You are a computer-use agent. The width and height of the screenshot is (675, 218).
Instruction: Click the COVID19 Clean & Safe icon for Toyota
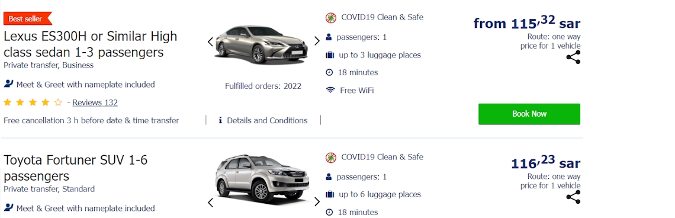(x=330, y=157)
